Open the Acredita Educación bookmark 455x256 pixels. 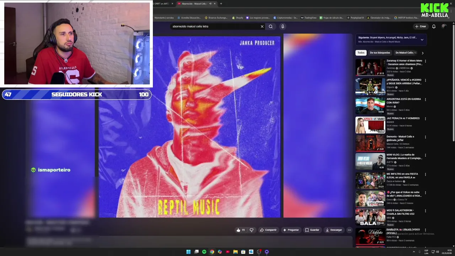click(x=189, y=18)
